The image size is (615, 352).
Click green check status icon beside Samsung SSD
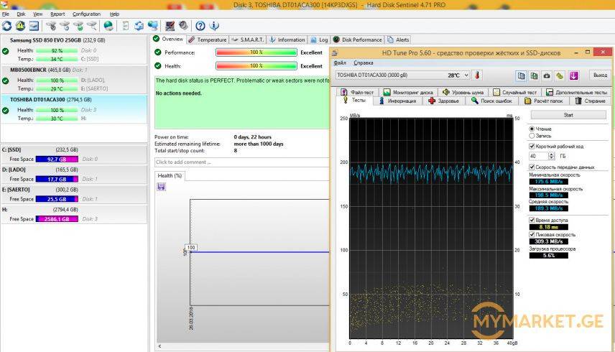click(6, 51)
